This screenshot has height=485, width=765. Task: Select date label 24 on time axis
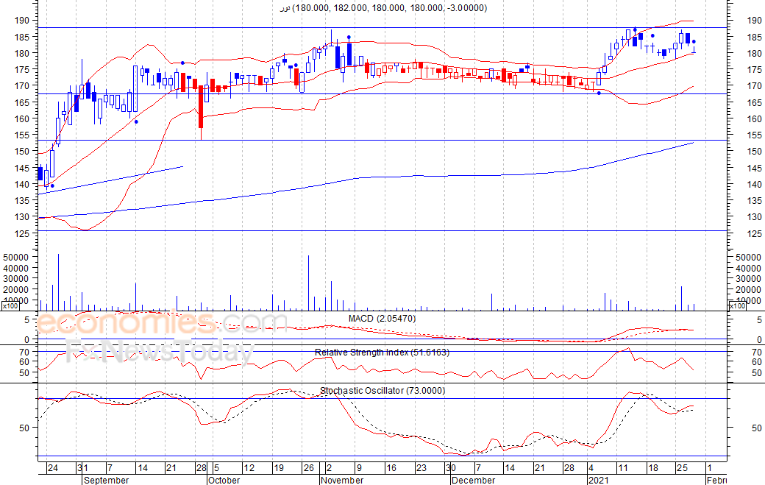[53, 468]
